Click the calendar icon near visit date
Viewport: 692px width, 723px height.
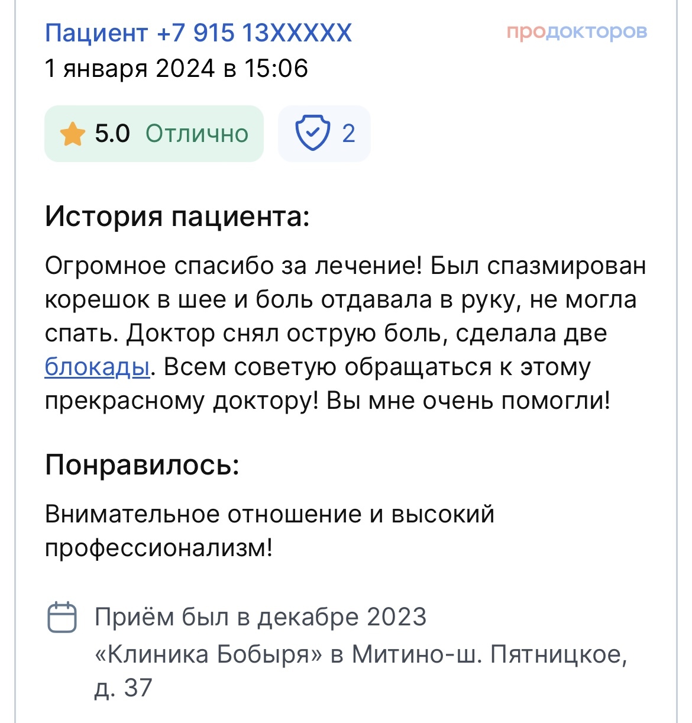[62, 618]
